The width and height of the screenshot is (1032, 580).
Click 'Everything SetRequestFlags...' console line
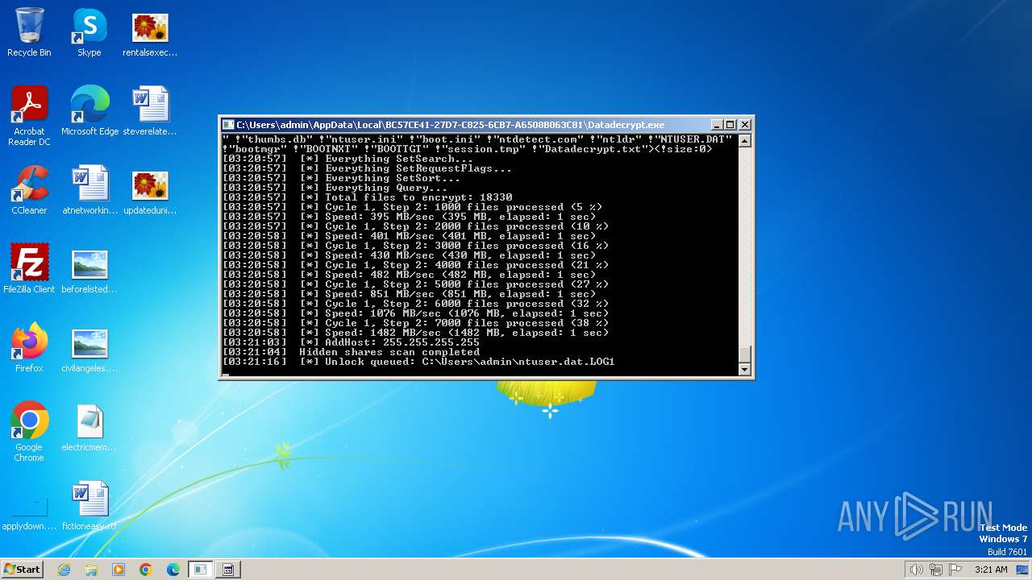[x=367, y=168]
